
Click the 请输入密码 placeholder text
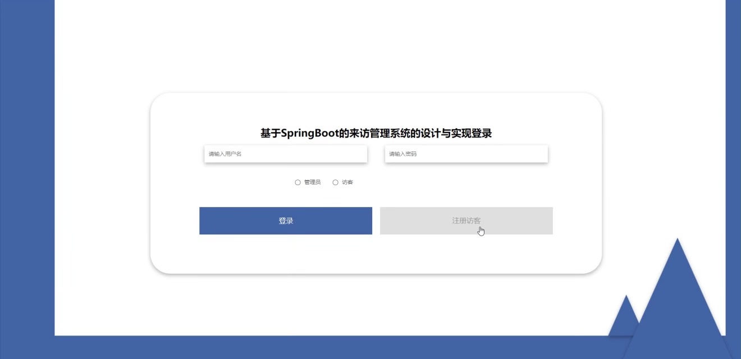point(403,154)
